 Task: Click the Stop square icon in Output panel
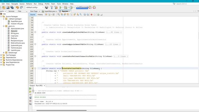point(30,101)
